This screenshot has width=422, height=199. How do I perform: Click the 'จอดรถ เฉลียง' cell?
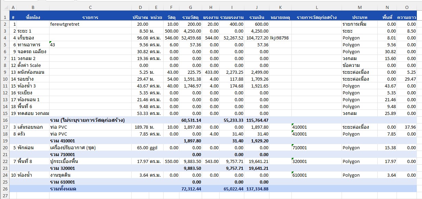tap(33, 51)
